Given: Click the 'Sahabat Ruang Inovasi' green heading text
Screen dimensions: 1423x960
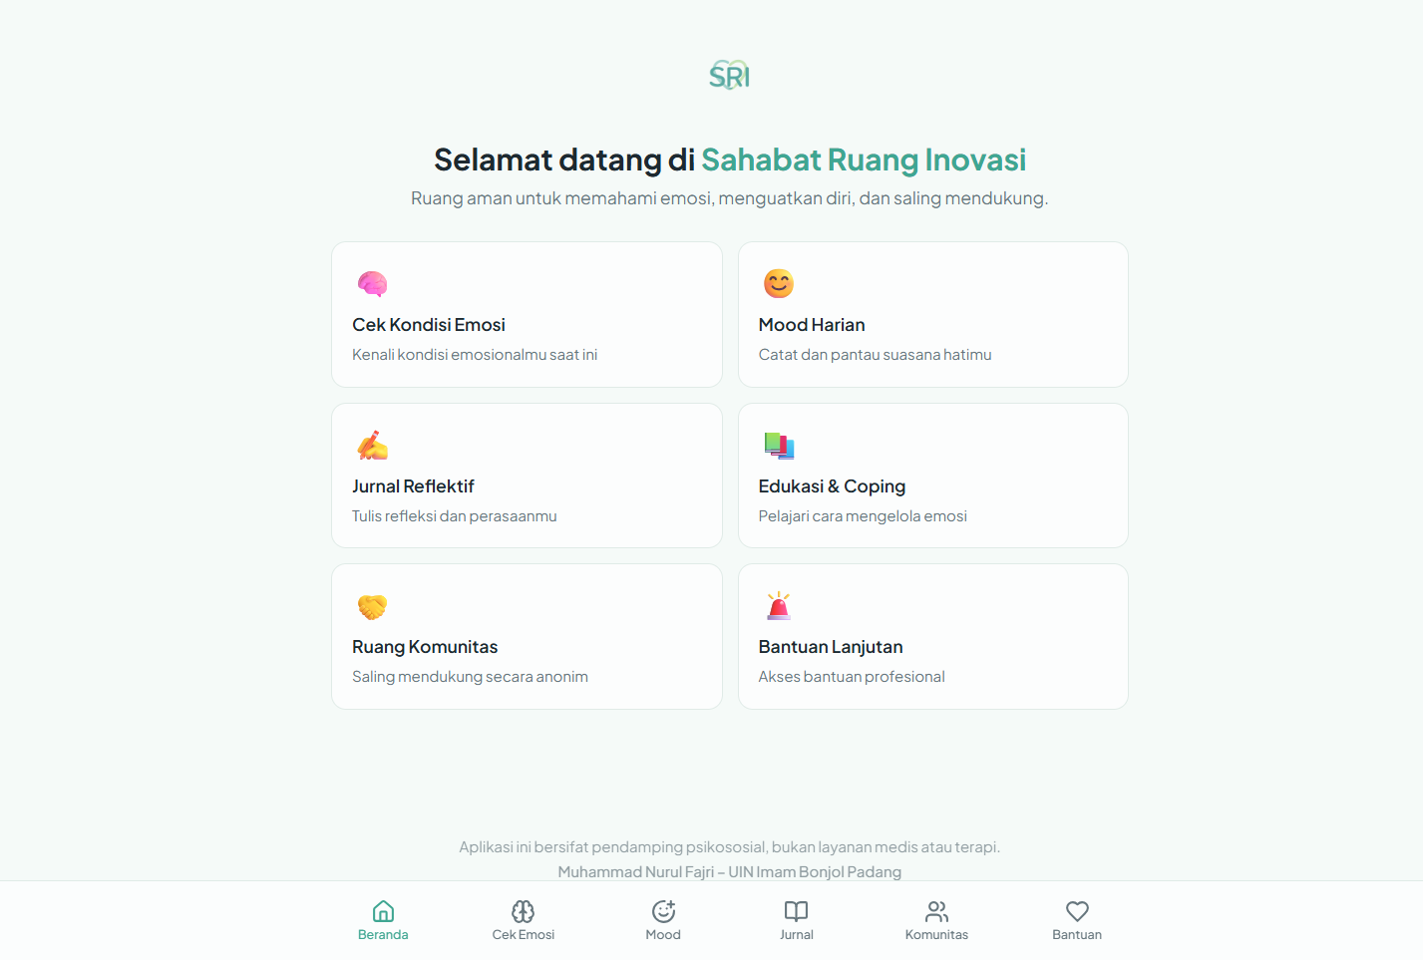Looking at the screenshot, I should click(x=864, y=160).
